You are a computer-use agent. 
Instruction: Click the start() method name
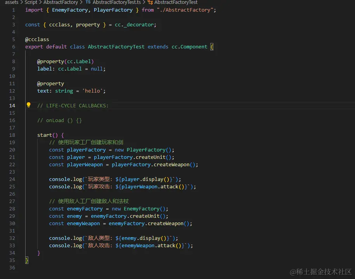tap(45, 135)
